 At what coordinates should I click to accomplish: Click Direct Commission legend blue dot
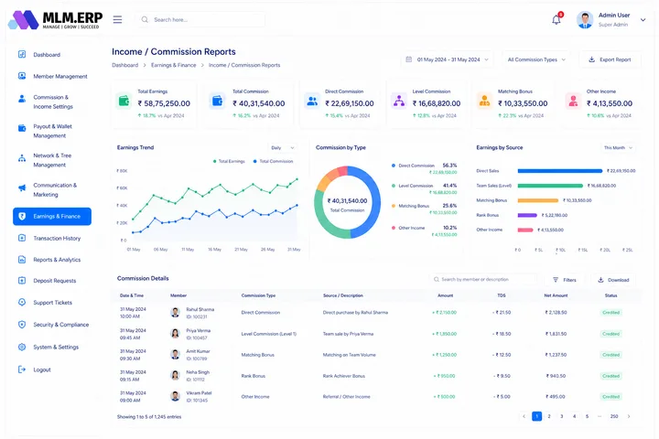[x=394, y=166]
